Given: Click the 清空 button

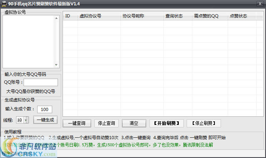Looking at the screenshot, I should [134, 123].
